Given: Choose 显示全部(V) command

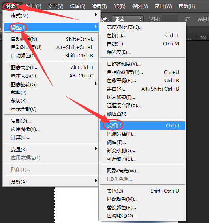Looking at the screenshot, I should pos(51,109).
